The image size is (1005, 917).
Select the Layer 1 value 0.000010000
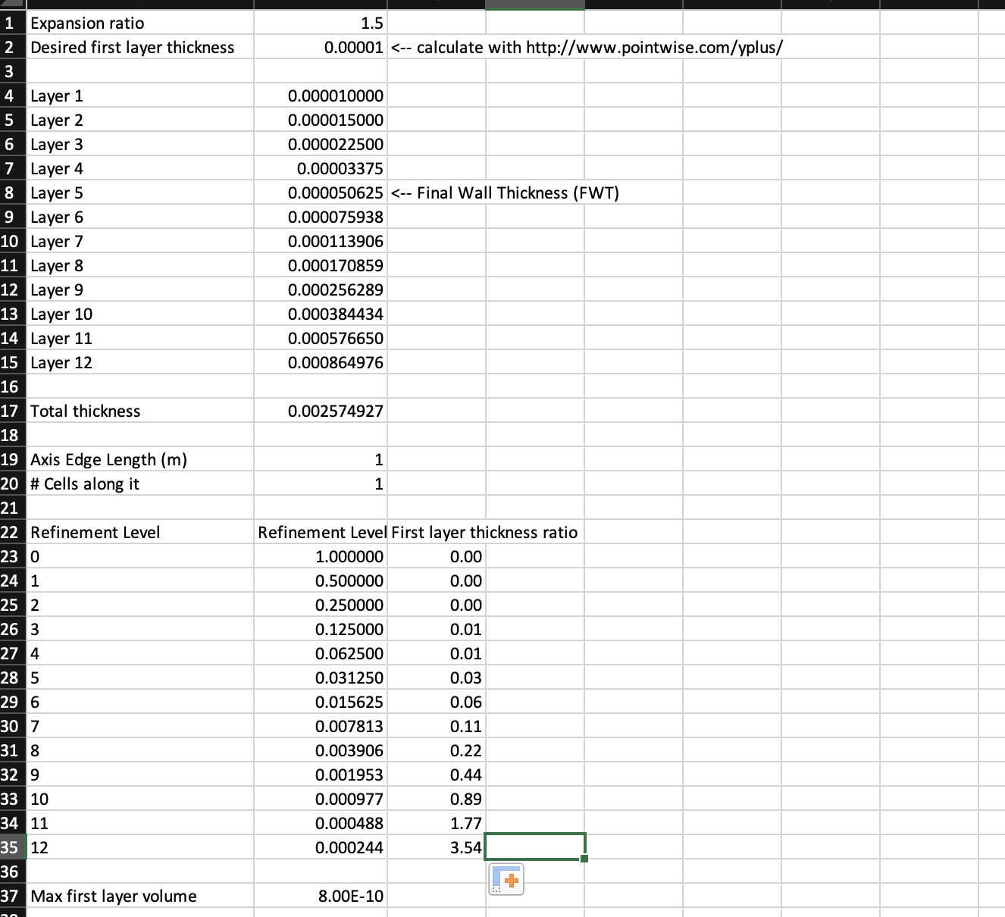(x=321, y=96)
